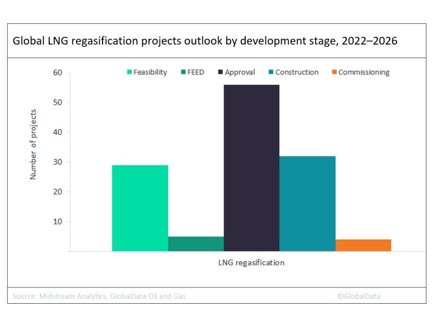The height and width of the screenshot is (326, 434).
Task: Click the 60 value on y-axis
Action: tap(58, 73)
